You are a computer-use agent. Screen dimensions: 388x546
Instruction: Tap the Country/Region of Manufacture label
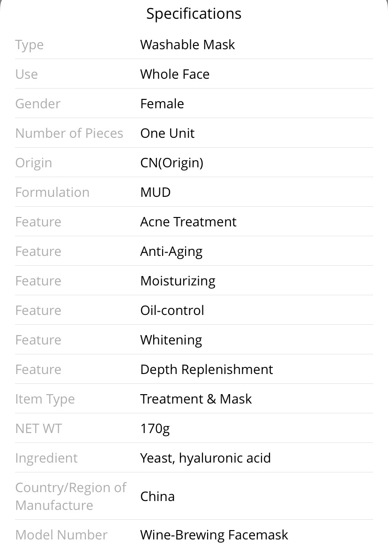click(71, 496)
